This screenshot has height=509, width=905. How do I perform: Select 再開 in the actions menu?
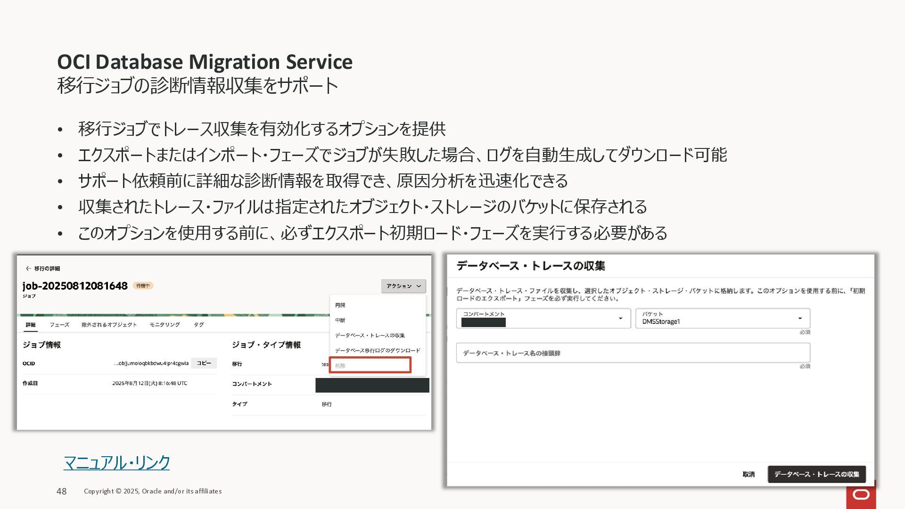[340, 305]
